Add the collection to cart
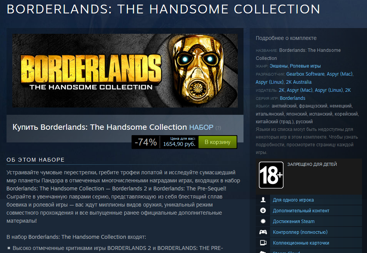The height and width of the screenshot is (253, 367). click(217, 142)
